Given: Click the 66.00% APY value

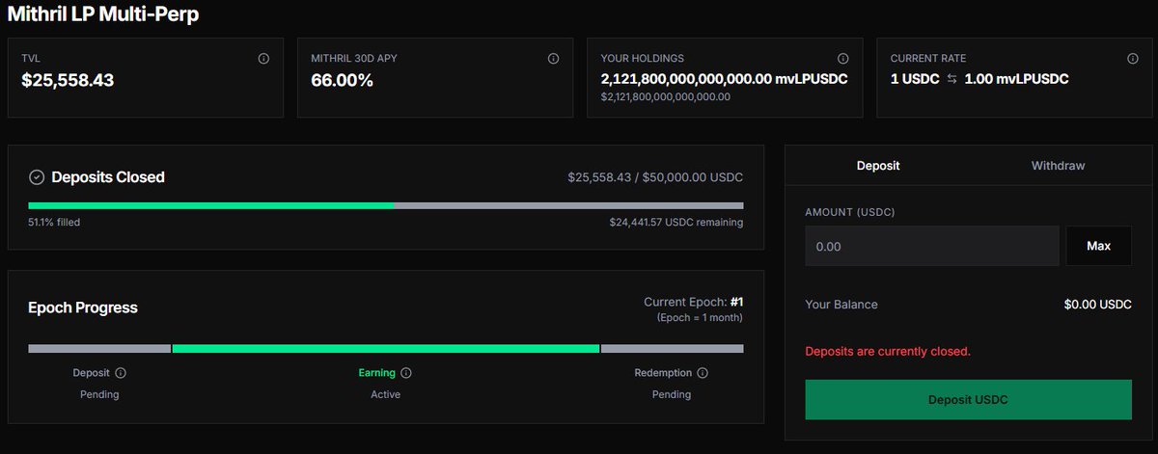Looking at the screenshot, I should 342,80.
